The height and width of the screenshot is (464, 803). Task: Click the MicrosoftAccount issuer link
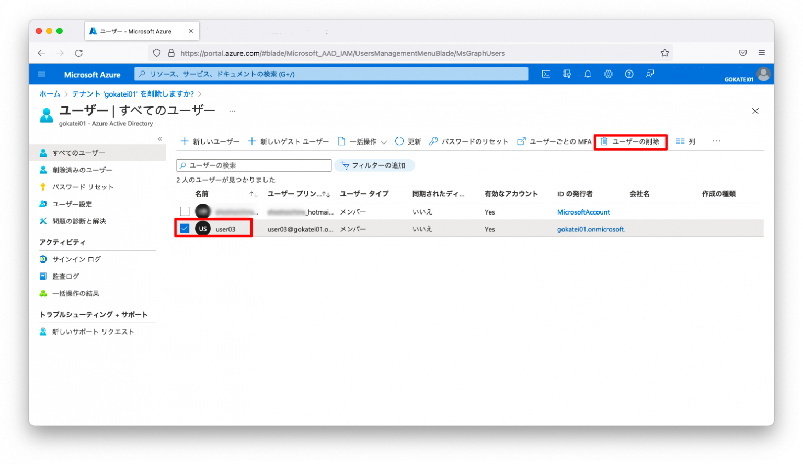(x=583, y=212)
